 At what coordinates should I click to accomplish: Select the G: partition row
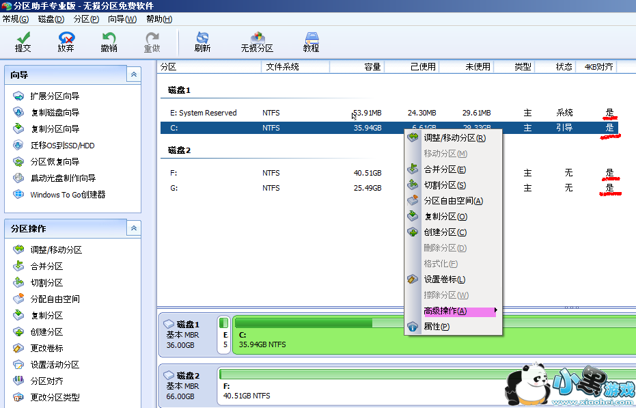pyautogui.click(x=389, y=188)
